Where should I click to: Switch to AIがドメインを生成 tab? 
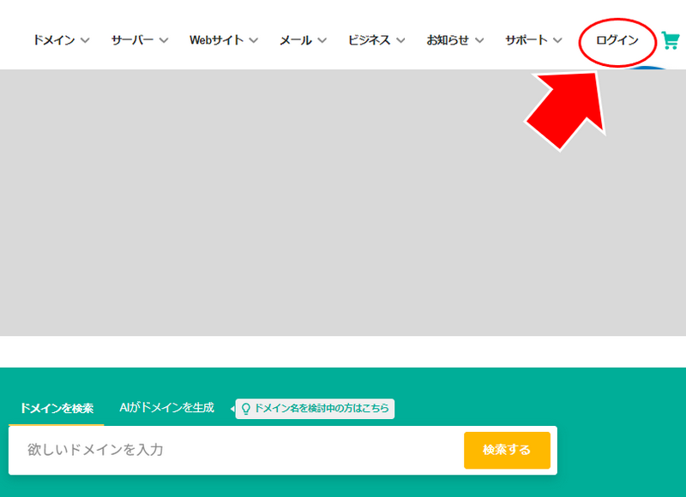point(166,407)
